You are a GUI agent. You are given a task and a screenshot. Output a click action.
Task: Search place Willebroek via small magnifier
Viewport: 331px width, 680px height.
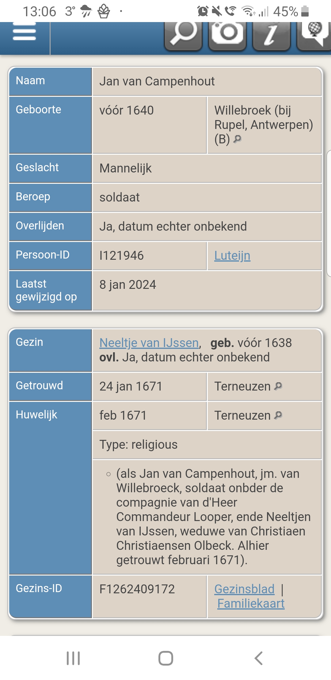pos(237,139)
